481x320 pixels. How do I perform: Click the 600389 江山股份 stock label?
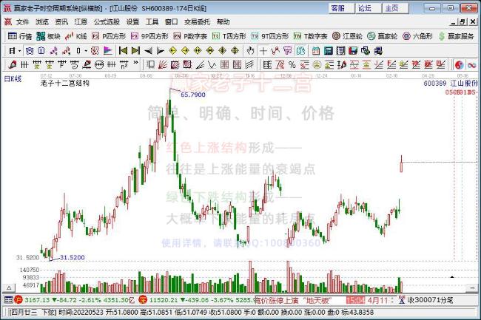pos(451,83)
